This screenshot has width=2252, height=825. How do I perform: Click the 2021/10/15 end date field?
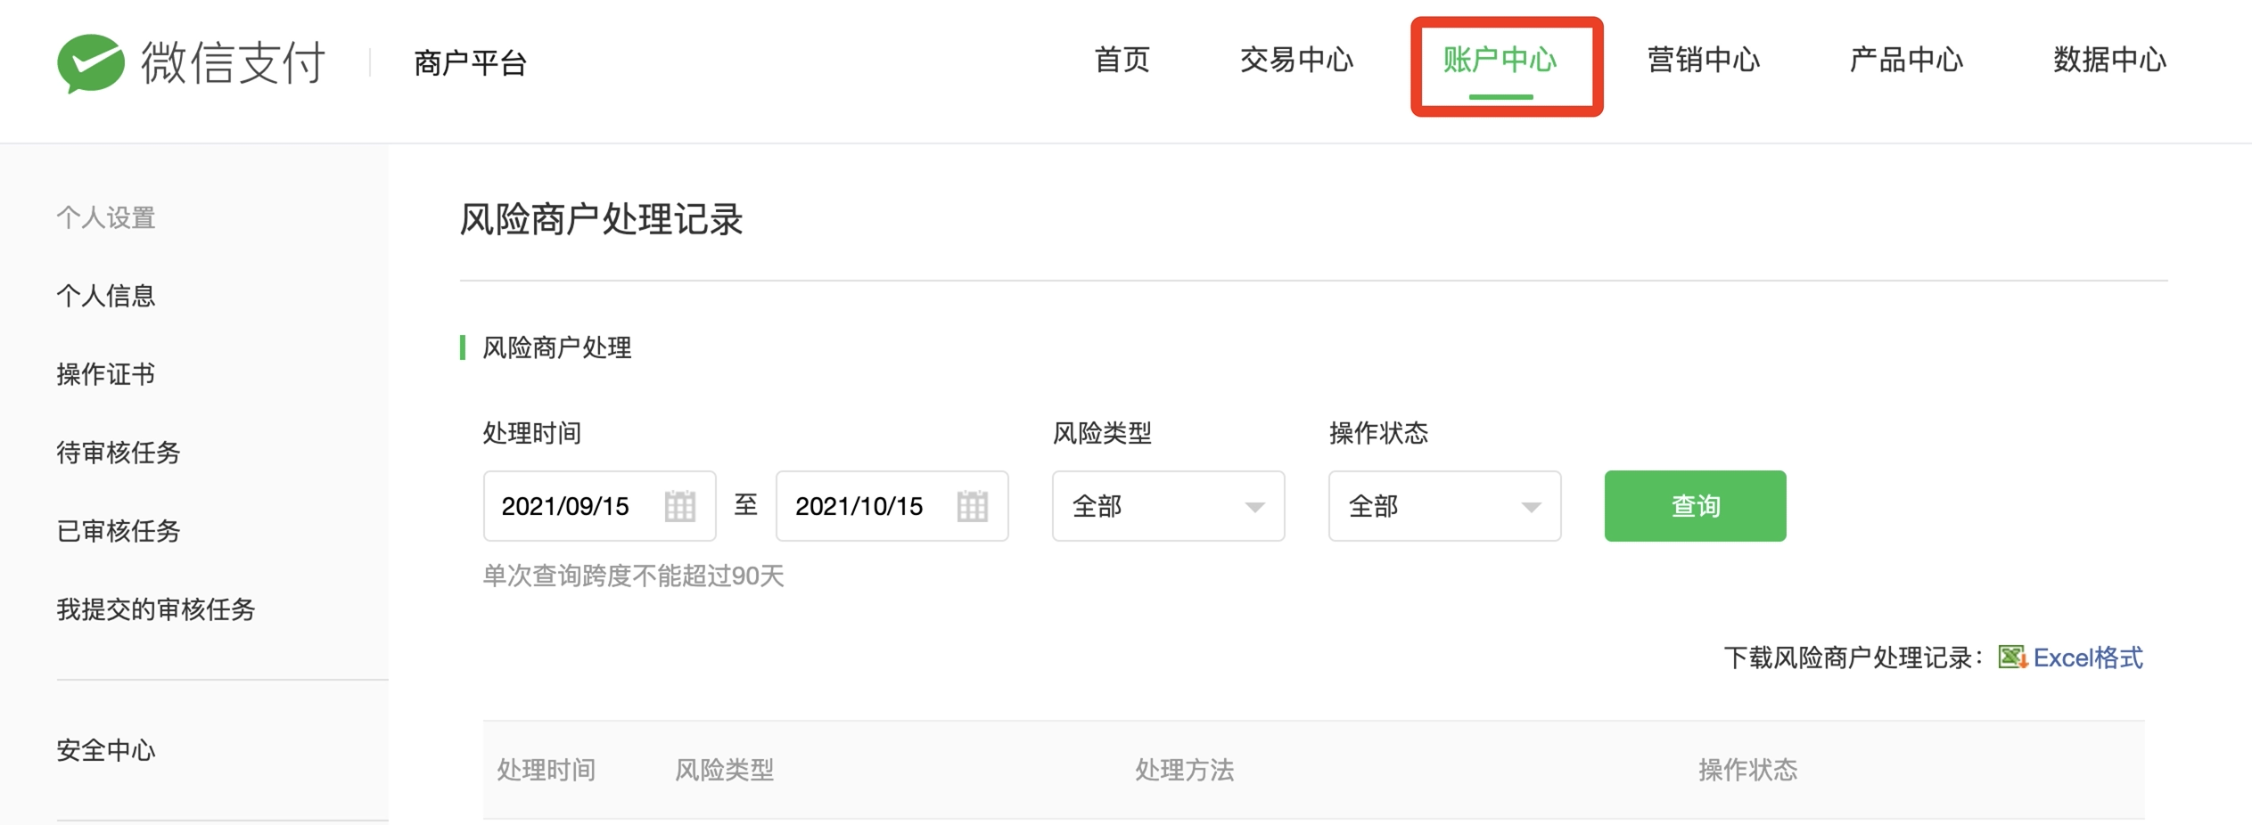pyautogui.click(x=892, y=506)
